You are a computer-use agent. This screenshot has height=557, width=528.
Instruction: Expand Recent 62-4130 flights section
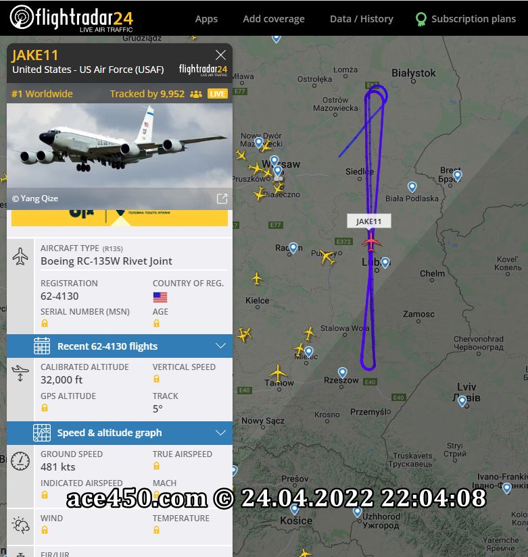pos(120,346)
